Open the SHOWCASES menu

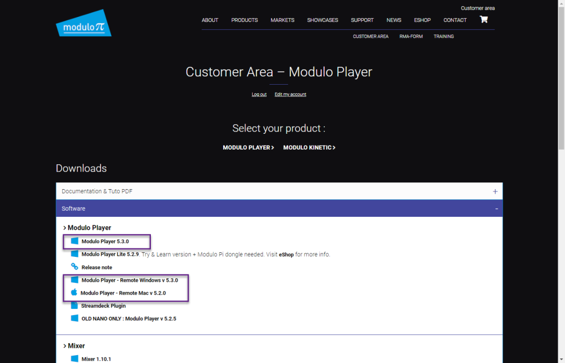[323, 20]
